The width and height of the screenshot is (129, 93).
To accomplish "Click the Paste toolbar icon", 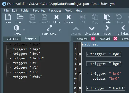I will [x=107, y=17].
